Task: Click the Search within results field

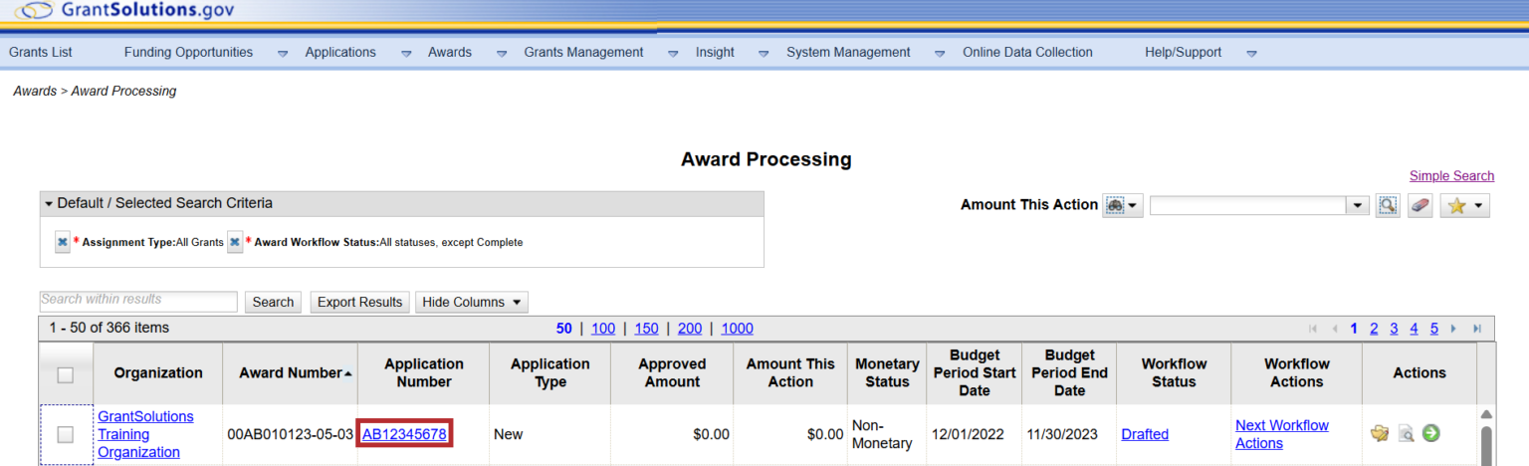Action: pos(138,301)
